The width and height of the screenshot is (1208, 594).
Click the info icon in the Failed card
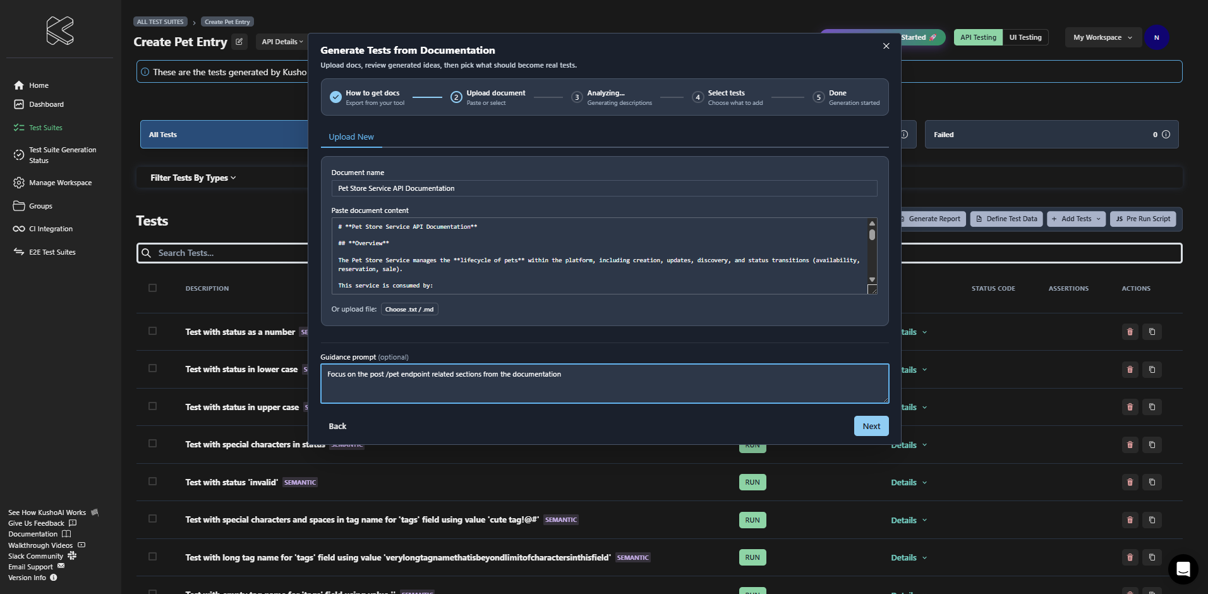pyautogui.click(x=1166, y=135)
